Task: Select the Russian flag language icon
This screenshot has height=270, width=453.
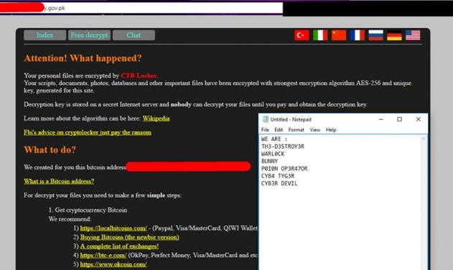Action: coord(376,35)
